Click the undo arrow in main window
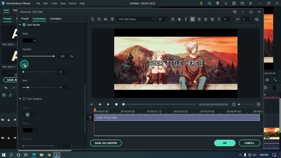The height and width of the screenshot is (158, 281). pyautogui.click(x=6, y=88)
